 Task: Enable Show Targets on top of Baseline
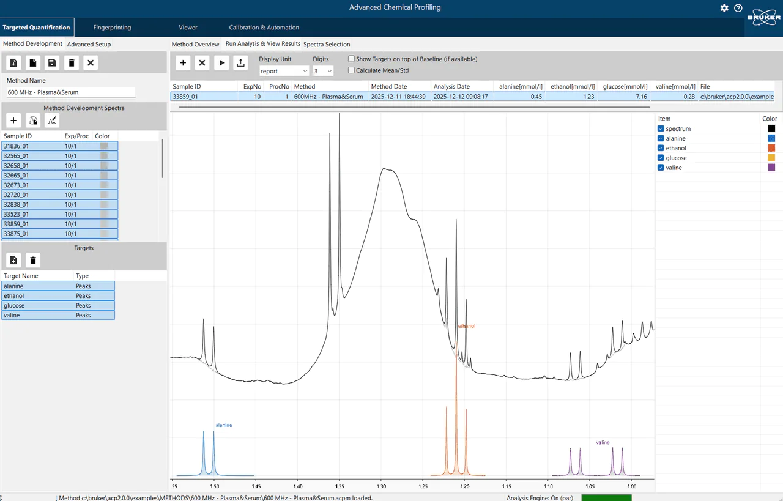click(x=351, y=59)
